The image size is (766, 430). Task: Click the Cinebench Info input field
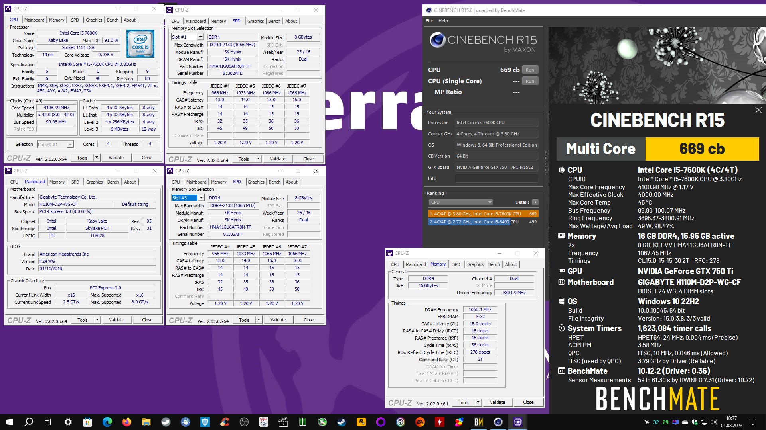(497, 178)
